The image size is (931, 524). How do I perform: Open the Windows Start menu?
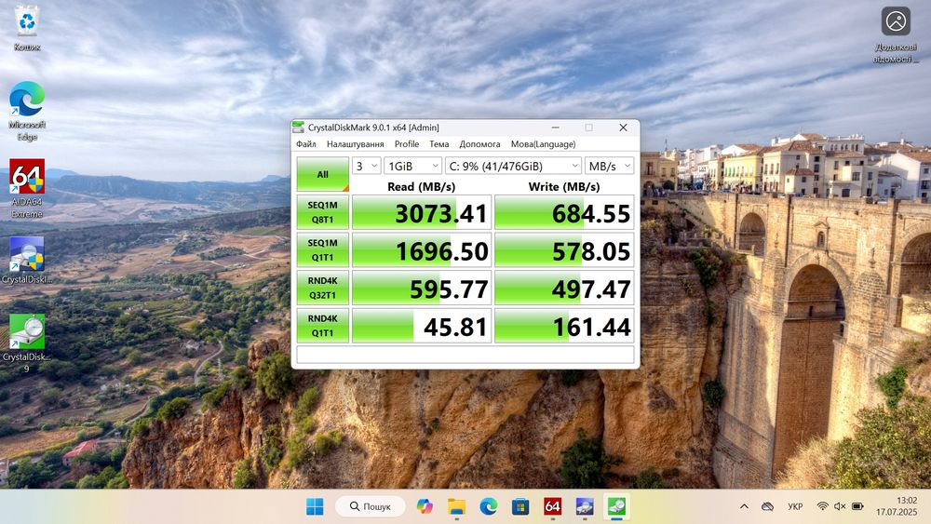click(315, 506)
